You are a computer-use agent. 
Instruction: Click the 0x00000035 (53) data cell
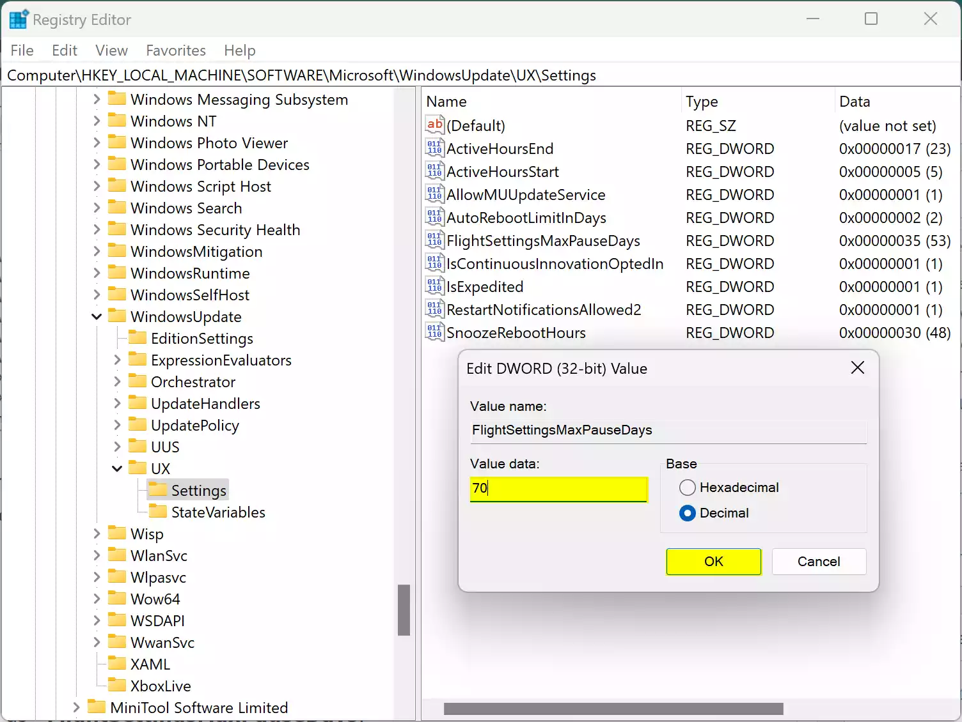click(895, 241)
